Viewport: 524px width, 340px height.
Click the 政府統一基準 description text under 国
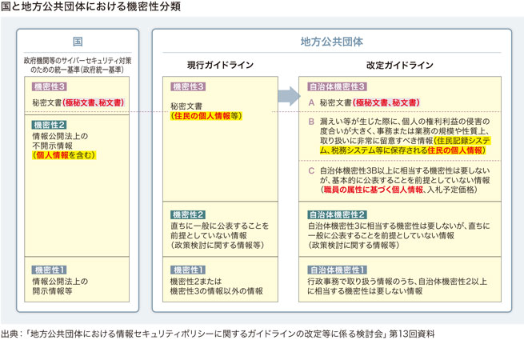78,65
